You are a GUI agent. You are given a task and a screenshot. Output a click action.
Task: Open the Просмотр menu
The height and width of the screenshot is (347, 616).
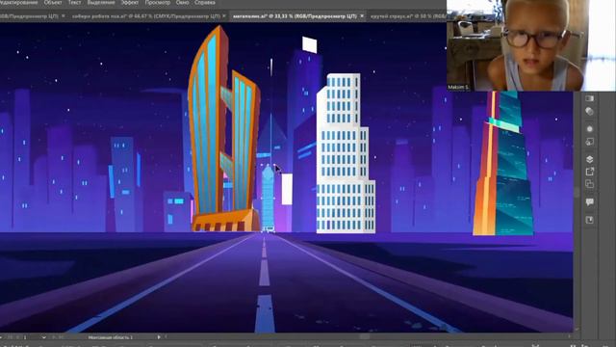[158, 2]
